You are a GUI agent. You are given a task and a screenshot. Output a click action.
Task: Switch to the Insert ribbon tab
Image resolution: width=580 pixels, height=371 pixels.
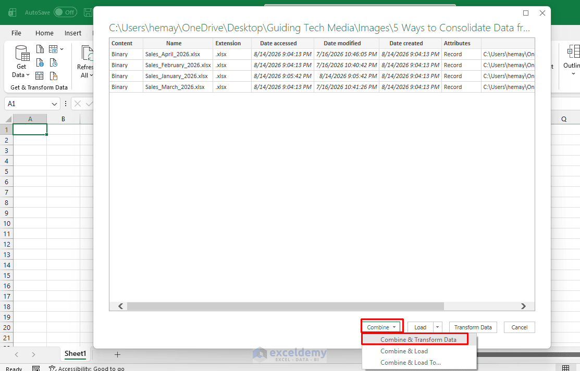pyautogui.click(x=73, y=33)
